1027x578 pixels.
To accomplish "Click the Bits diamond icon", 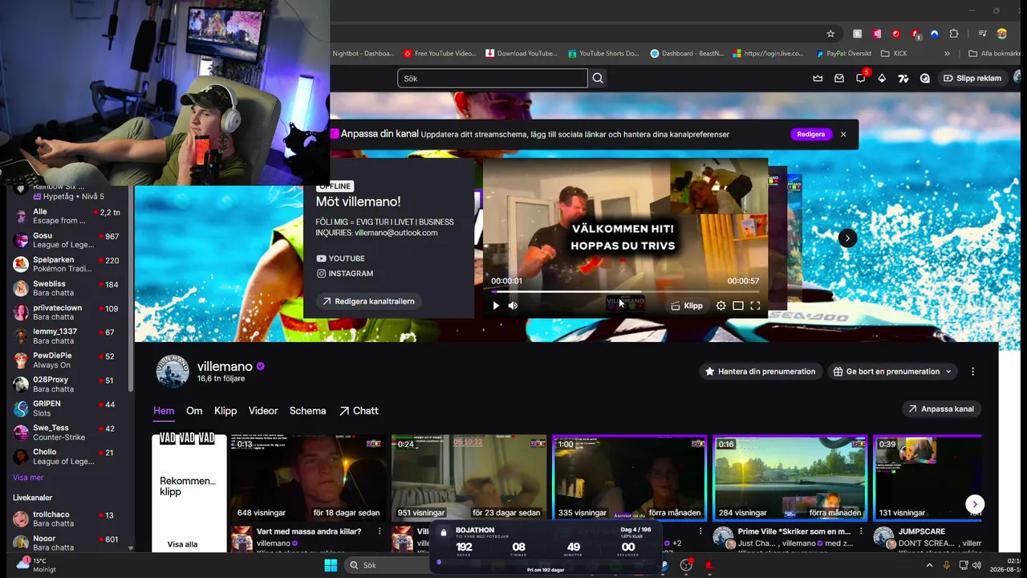I will coord(882,79).
